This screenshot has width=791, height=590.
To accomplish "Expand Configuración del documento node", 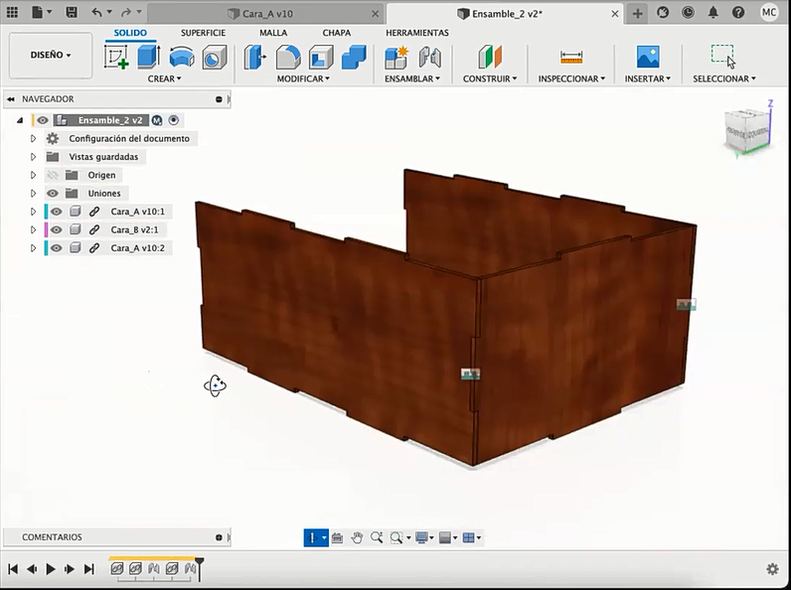I will 34,139.
